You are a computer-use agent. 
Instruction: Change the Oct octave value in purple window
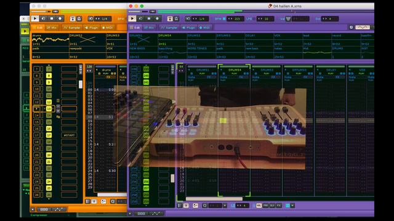[x=330, y=19]
